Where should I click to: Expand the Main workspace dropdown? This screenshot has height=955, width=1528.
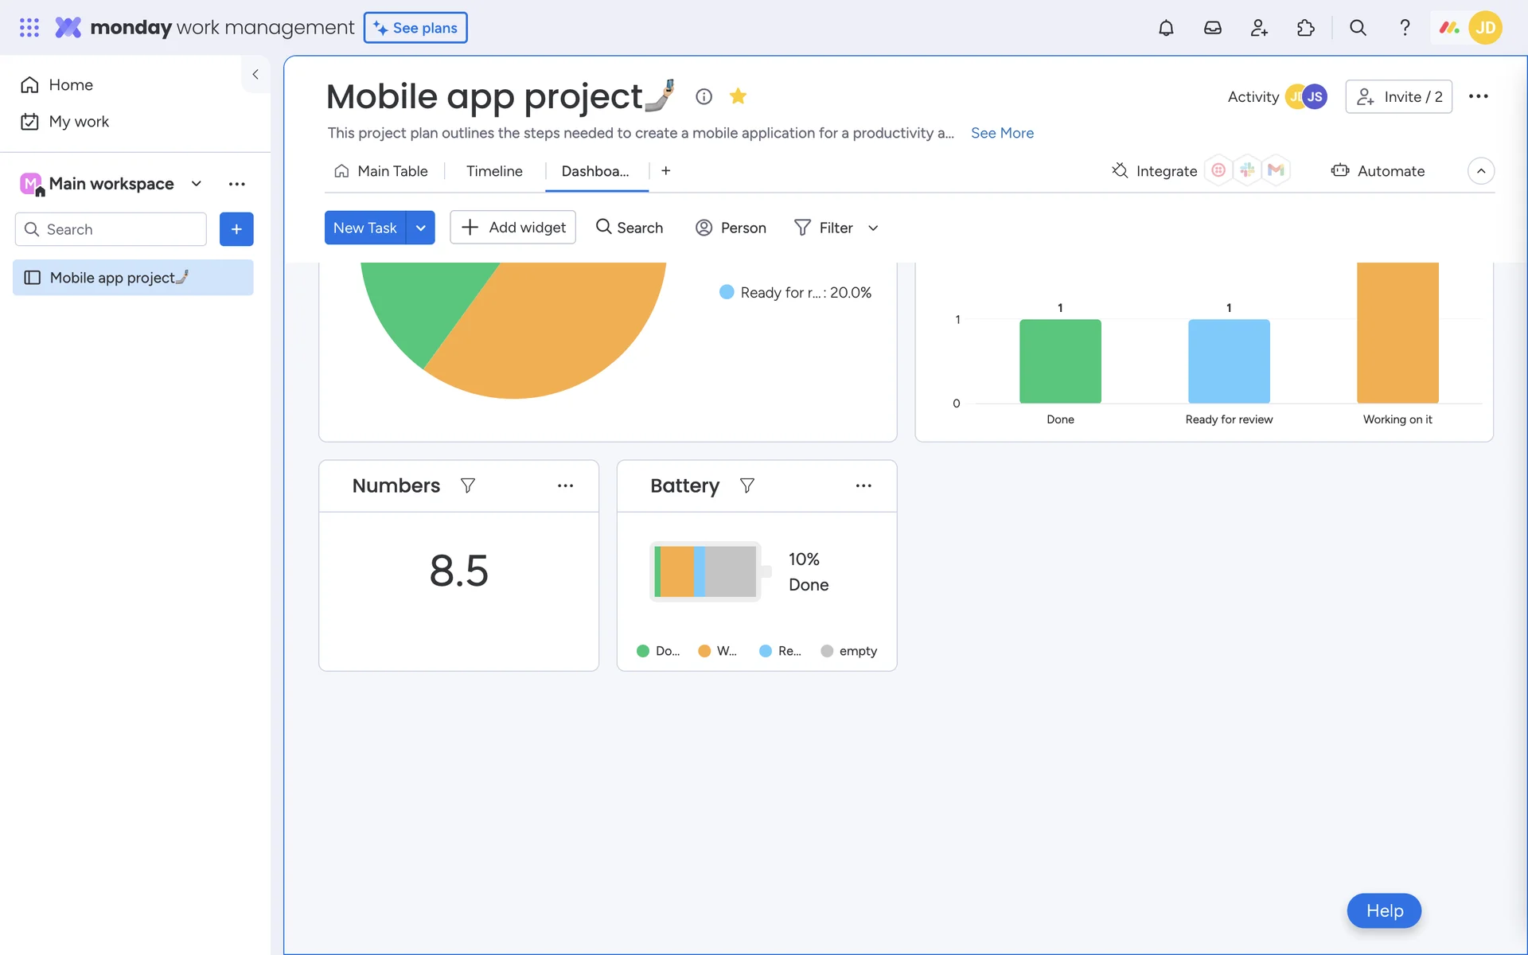[197, 184]
